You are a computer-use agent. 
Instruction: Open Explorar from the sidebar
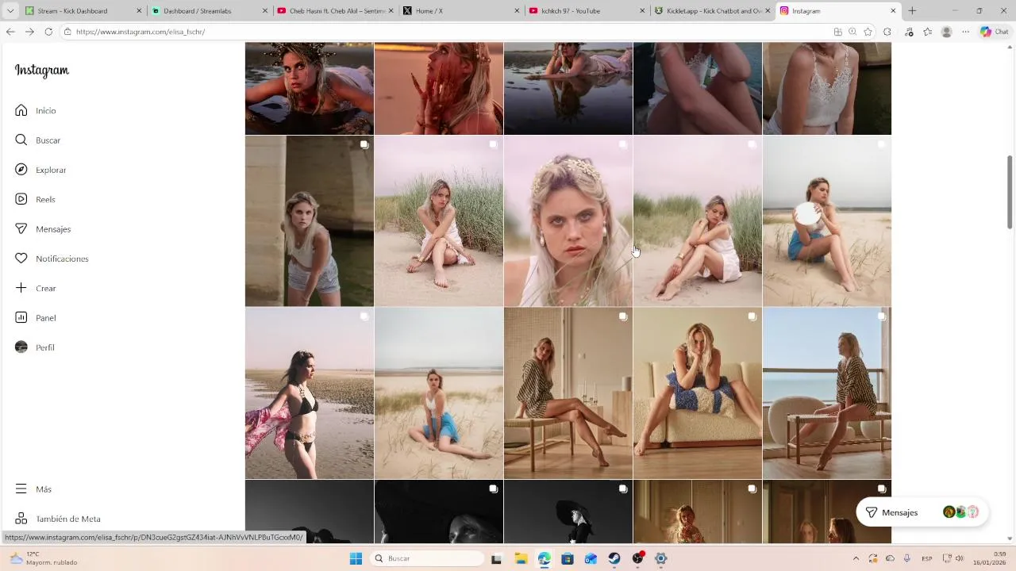click(x=40, y=170)
